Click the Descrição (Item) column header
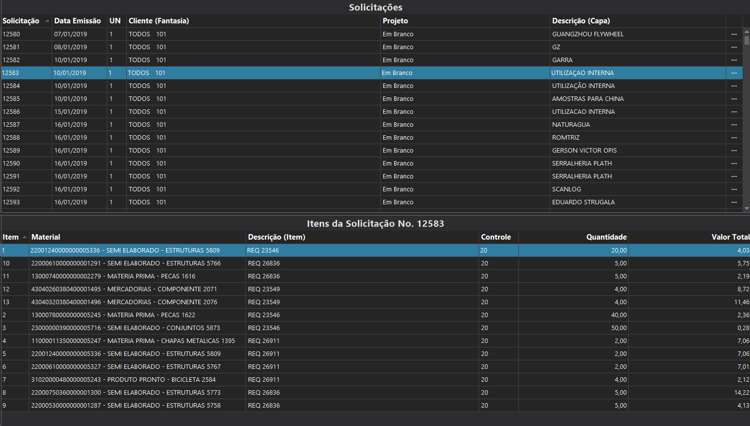This screenshot has width=750, height=426. tap(362, 237)
